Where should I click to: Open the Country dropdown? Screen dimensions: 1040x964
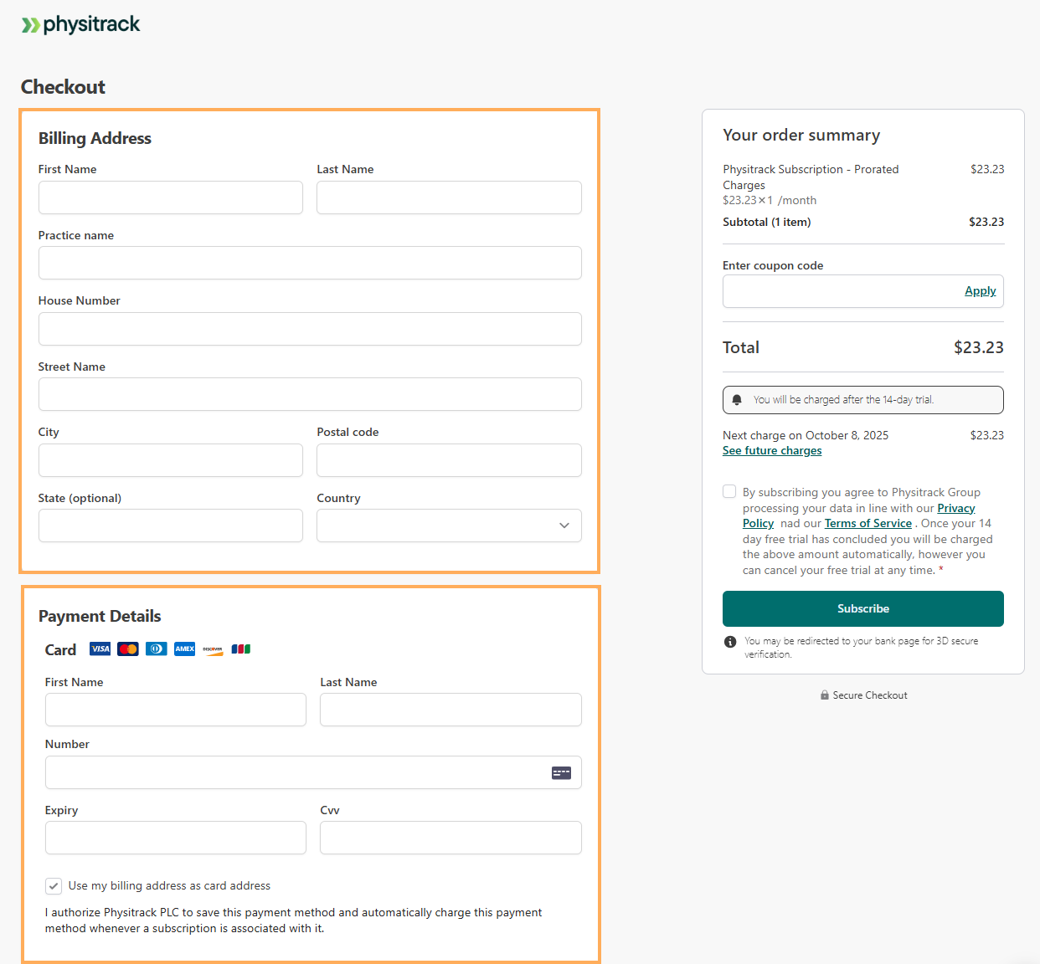(x=449, y=526)
